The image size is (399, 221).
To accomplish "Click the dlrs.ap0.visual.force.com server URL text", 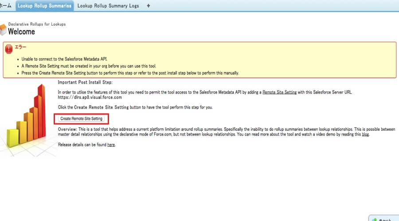I will (90, 97).
